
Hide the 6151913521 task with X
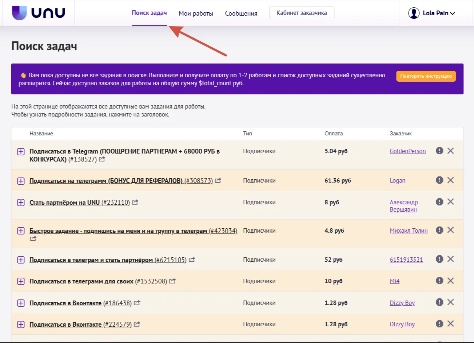coord(450,259)
